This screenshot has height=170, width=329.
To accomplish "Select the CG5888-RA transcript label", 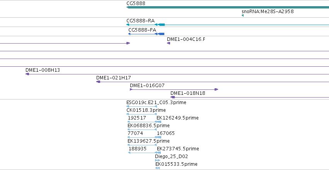I will 140,21.
